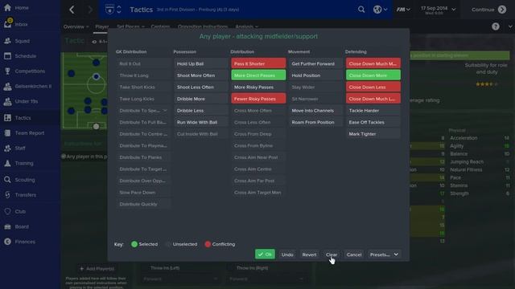Screen dimensions: 515x289
Task: Toggle the Roam From Position instruction
Action: click(315, 122)
